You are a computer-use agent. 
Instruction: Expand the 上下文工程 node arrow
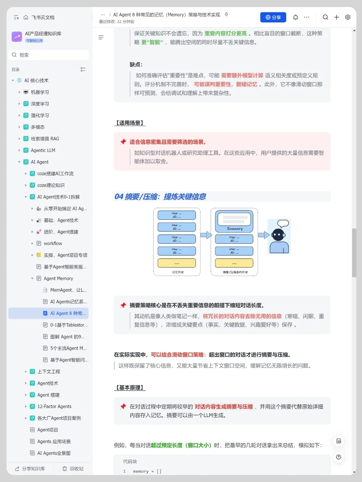click(x=25, y=372)
